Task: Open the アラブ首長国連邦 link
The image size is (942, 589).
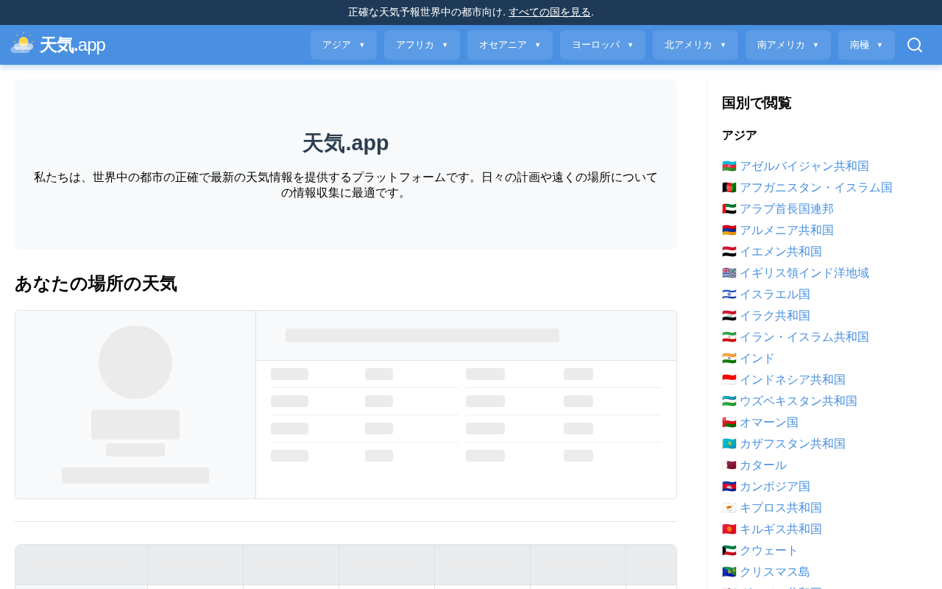Action: [x=787, y=209]
